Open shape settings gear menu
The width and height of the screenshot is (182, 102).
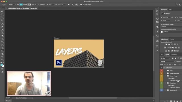[x=81, y=5]
